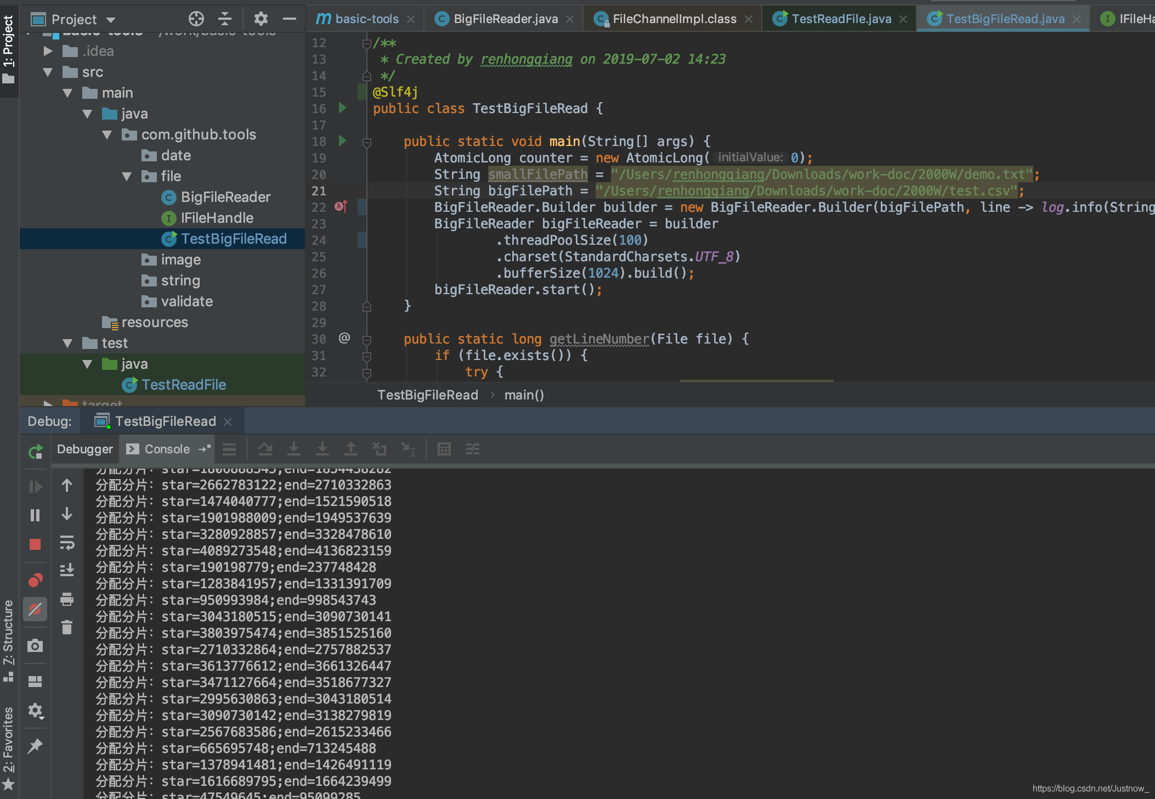Open Project panel gear settings
This screenshot has height=799, width=1155.
tap(261, 19)
